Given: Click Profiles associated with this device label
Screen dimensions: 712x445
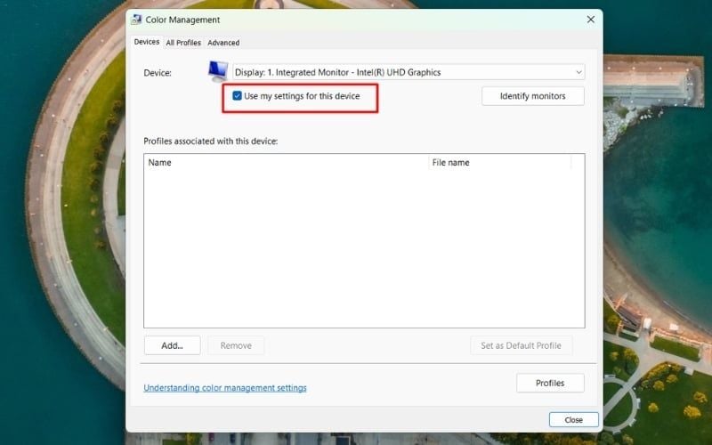Looking at the screenshot, I should [x=211, y=142].
